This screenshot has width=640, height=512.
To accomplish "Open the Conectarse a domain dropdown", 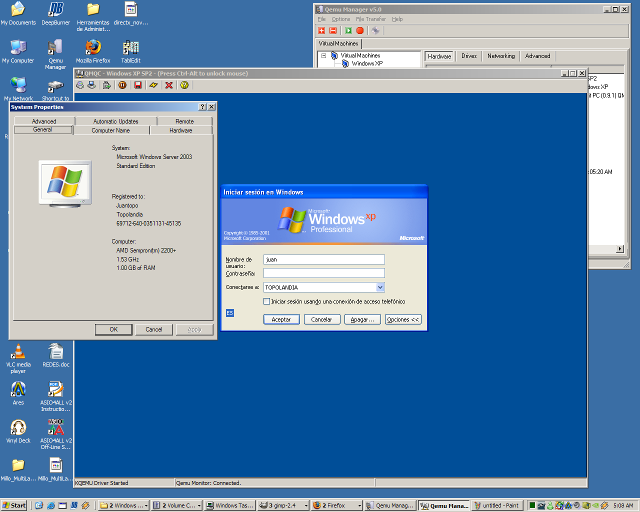I will click(x=380, y=287).
